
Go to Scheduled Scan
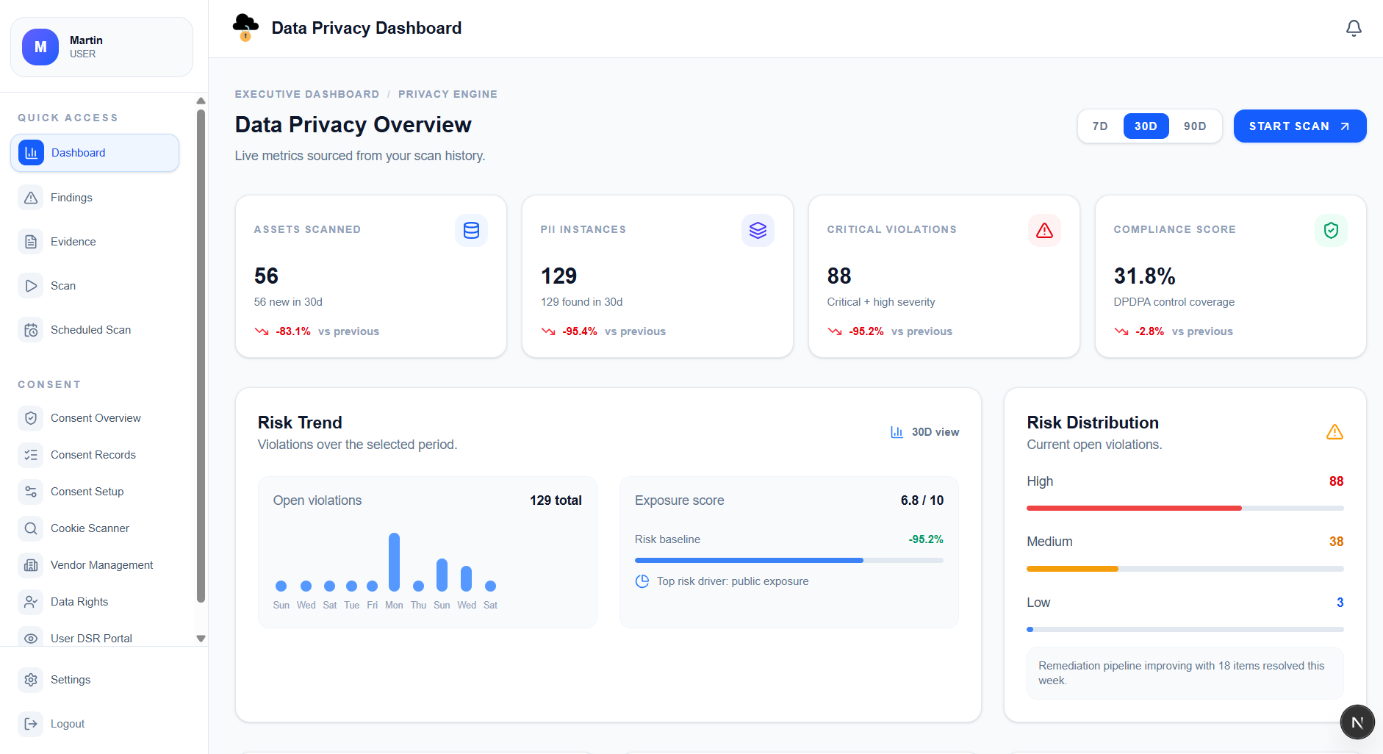(x=95, y=330)
